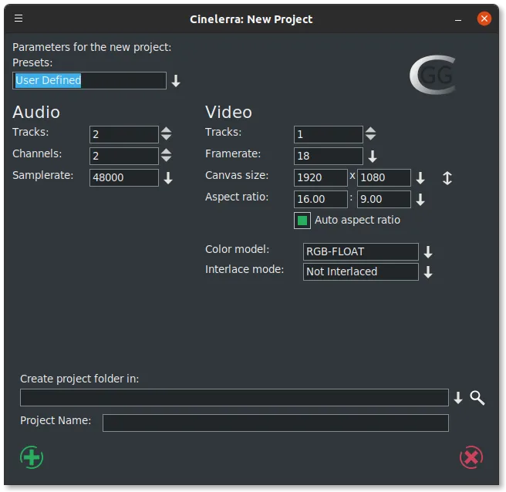Click the magnifier to browse project folder
This screenshot has width=506, height=492.
click(x=477, y=397)
